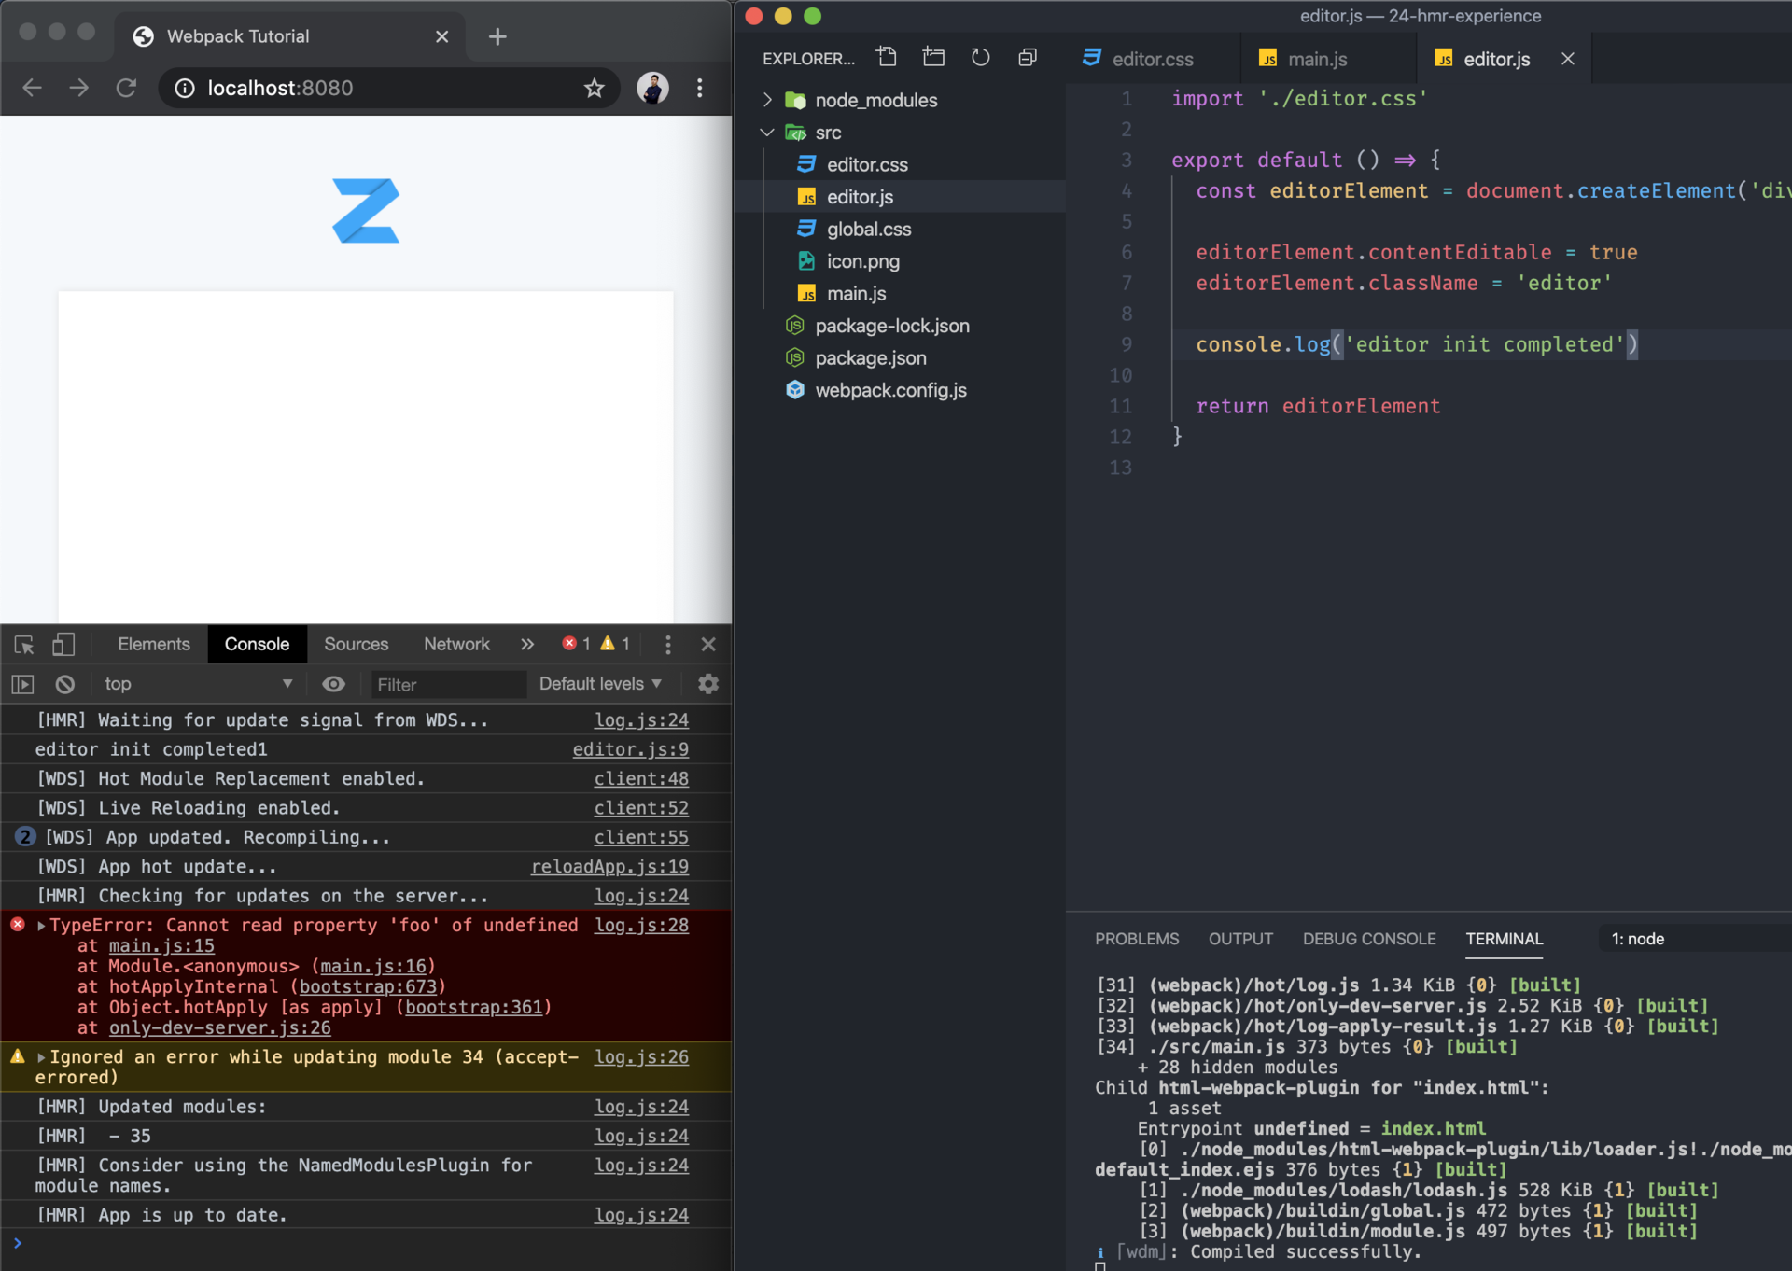Screen dimensions: 1792x1271
Task: Click the clear console icon button
Action: [63, 681]
